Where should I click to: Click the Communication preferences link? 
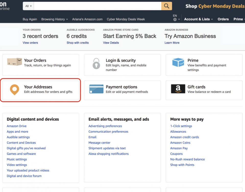pos(108,132)
